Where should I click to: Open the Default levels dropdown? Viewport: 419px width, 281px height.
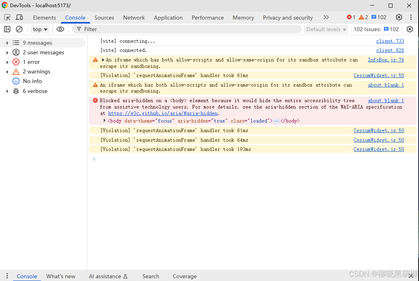tap(326, 30)
